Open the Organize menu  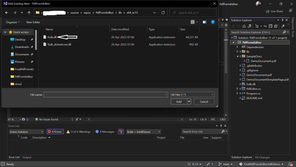pyautogui.click(x=13, y=22)
